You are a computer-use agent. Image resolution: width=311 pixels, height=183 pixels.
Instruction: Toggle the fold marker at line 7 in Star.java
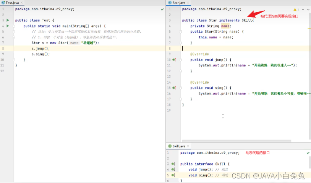(x=181, y=43)
